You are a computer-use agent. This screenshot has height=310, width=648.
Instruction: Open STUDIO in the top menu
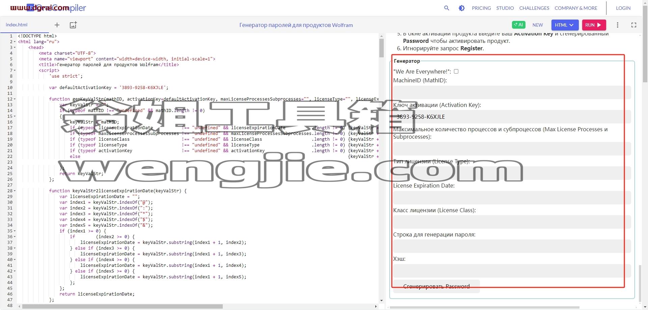tap(505, 8)
